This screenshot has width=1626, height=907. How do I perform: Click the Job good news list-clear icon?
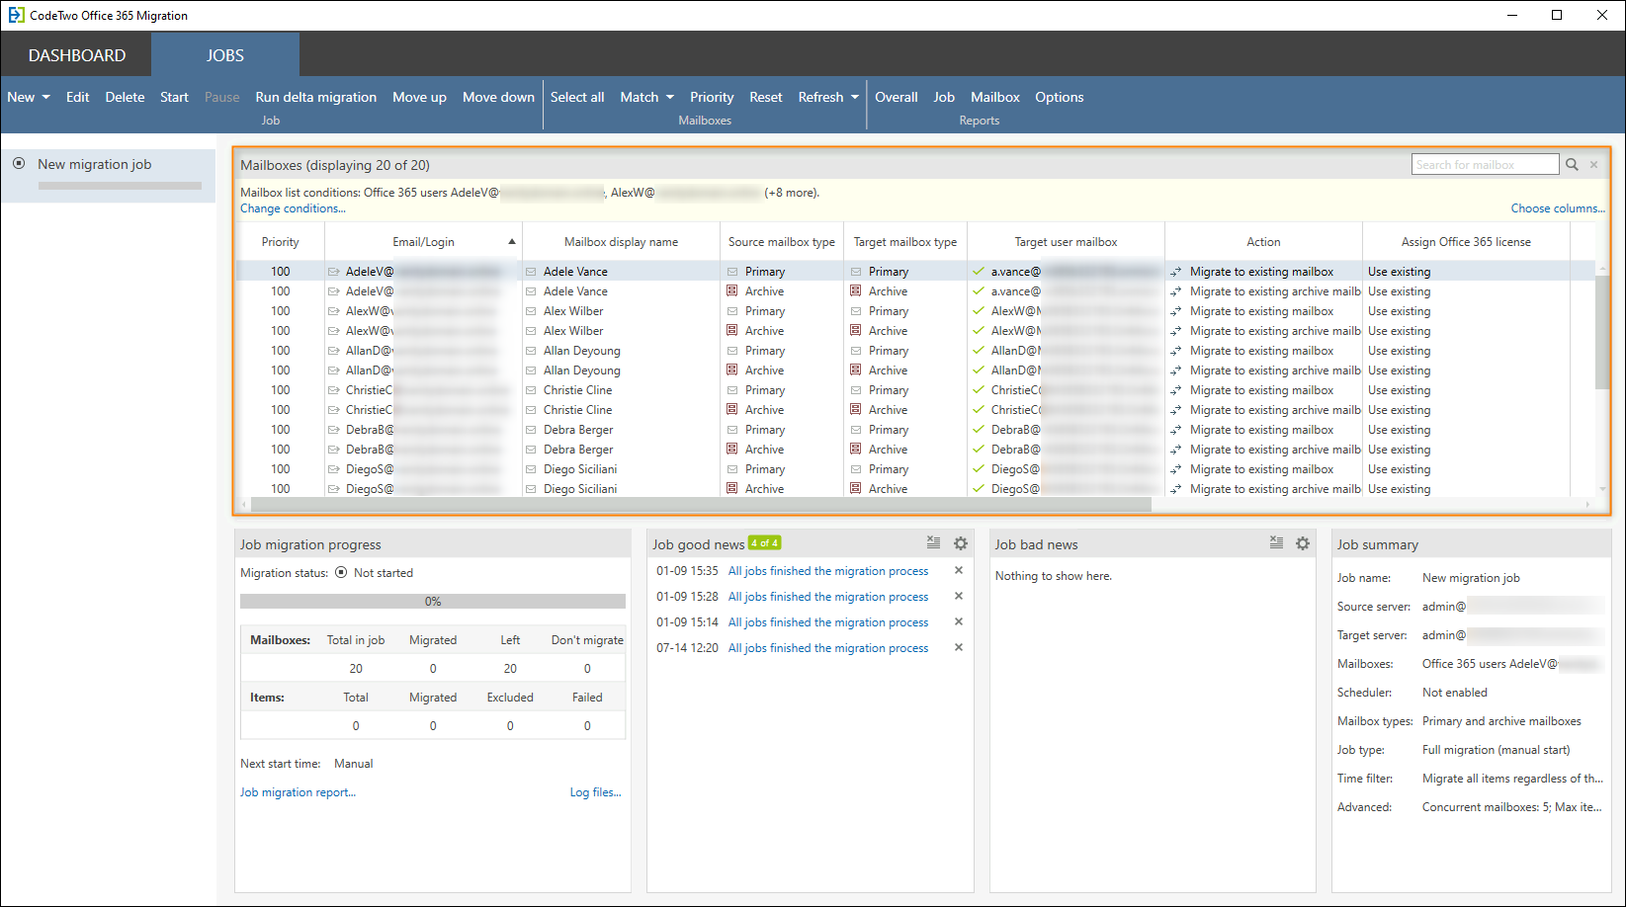point(933,542)
